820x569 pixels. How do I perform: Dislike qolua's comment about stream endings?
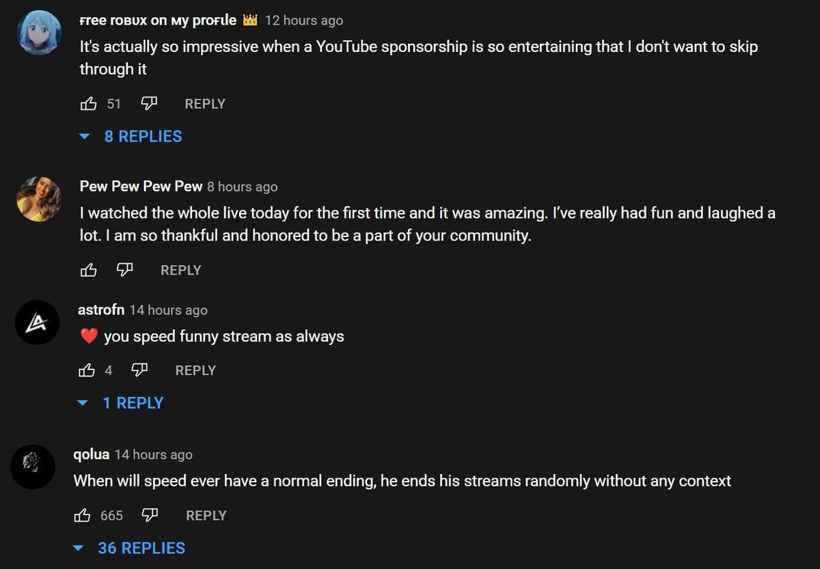click(x=150, y=516)
